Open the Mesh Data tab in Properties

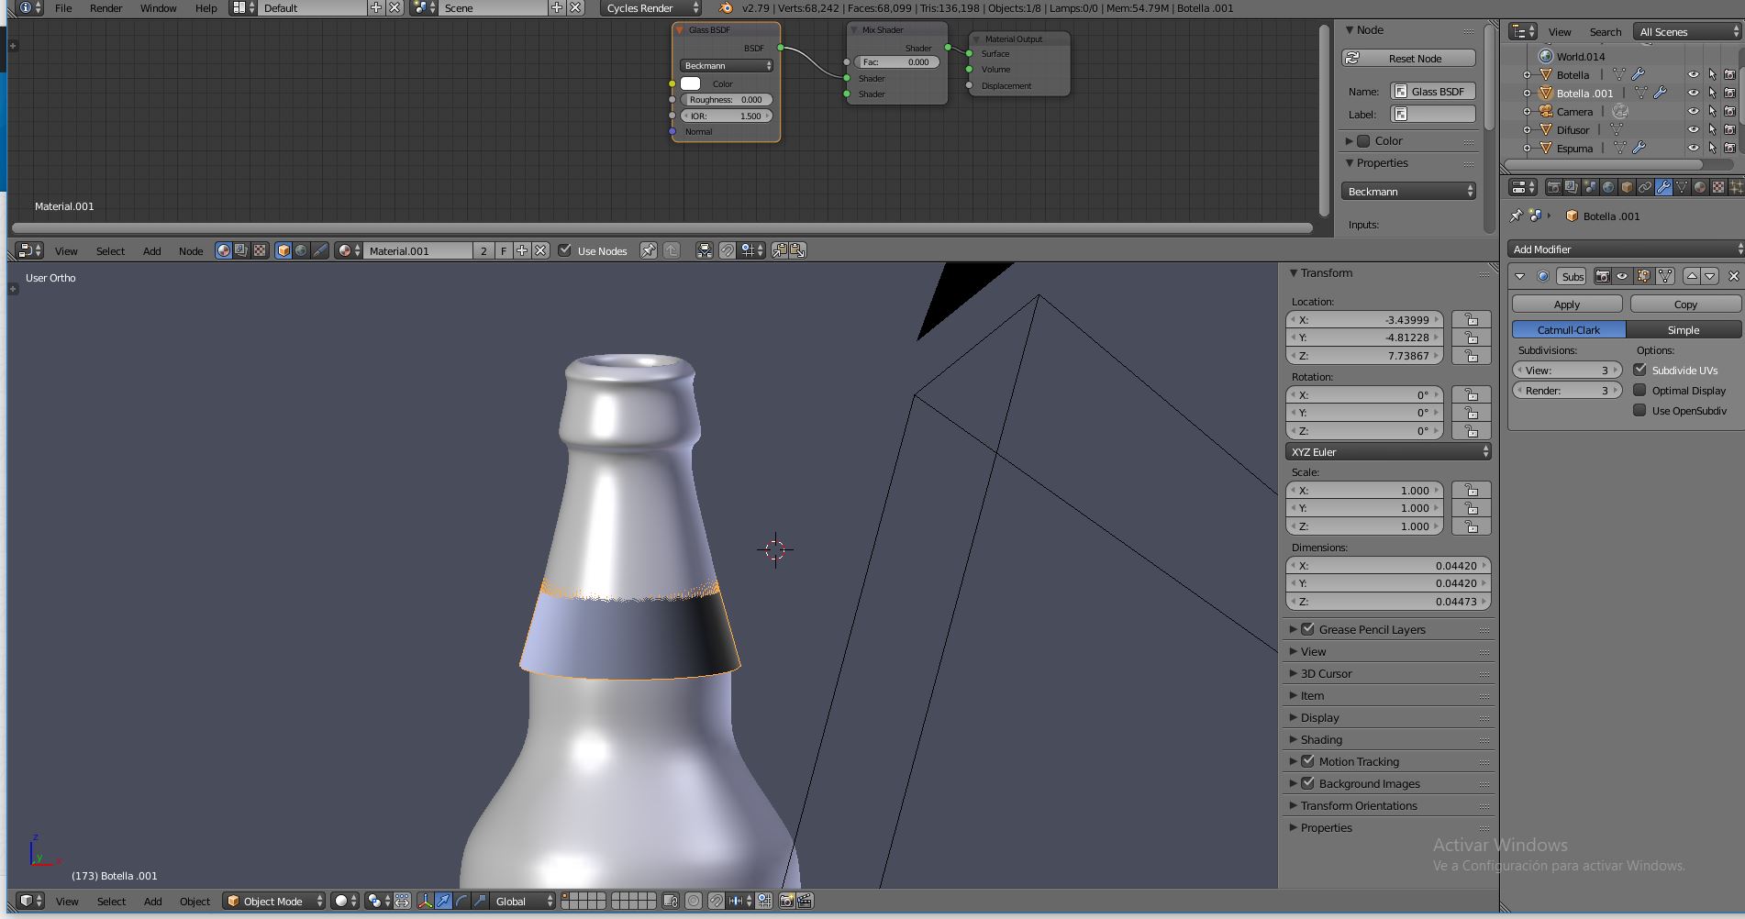[x=1682, y=187]
